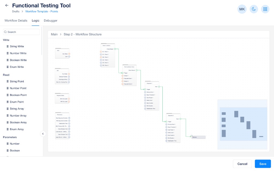Click the Enum Array drag handle
Image resolution: width=274 pixels, height=171 pixels.
(x=7, y=129)
